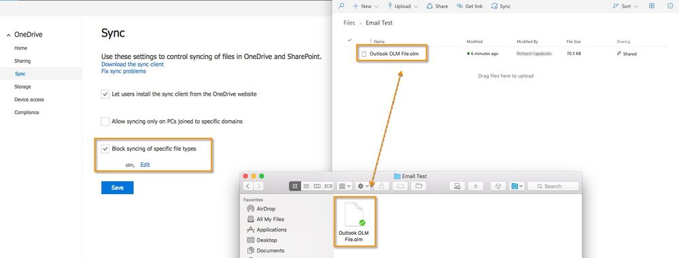Go to Files in the breadcrumb

click(349, 23)
